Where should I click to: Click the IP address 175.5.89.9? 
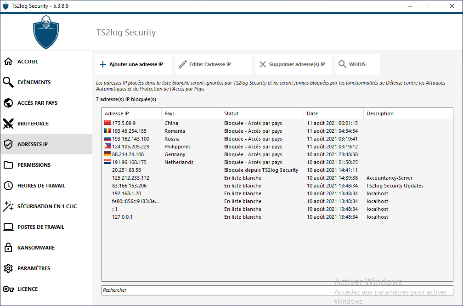coord(124,123)
